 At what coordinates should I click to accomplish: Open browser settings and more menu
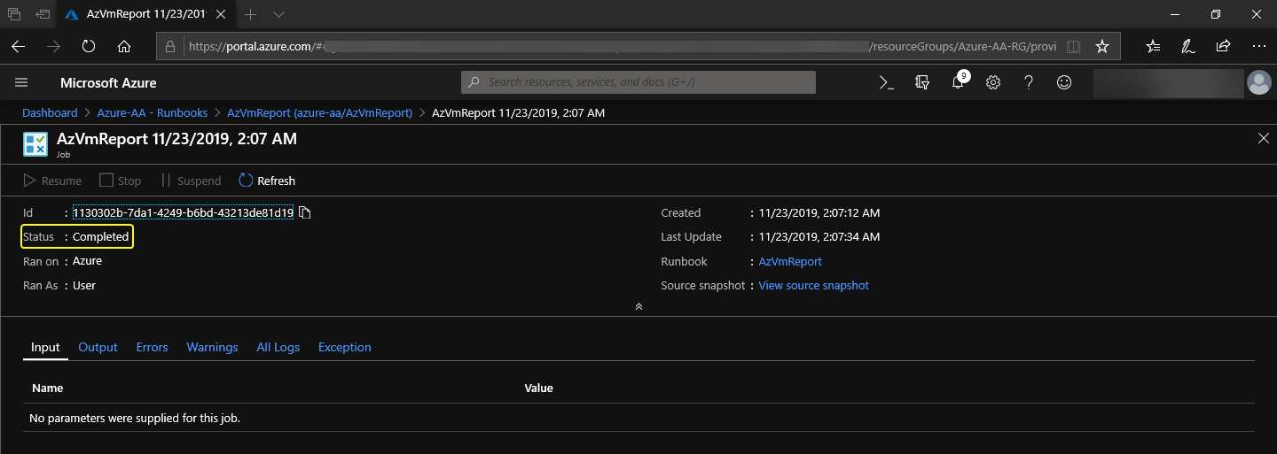(1258, 46)
